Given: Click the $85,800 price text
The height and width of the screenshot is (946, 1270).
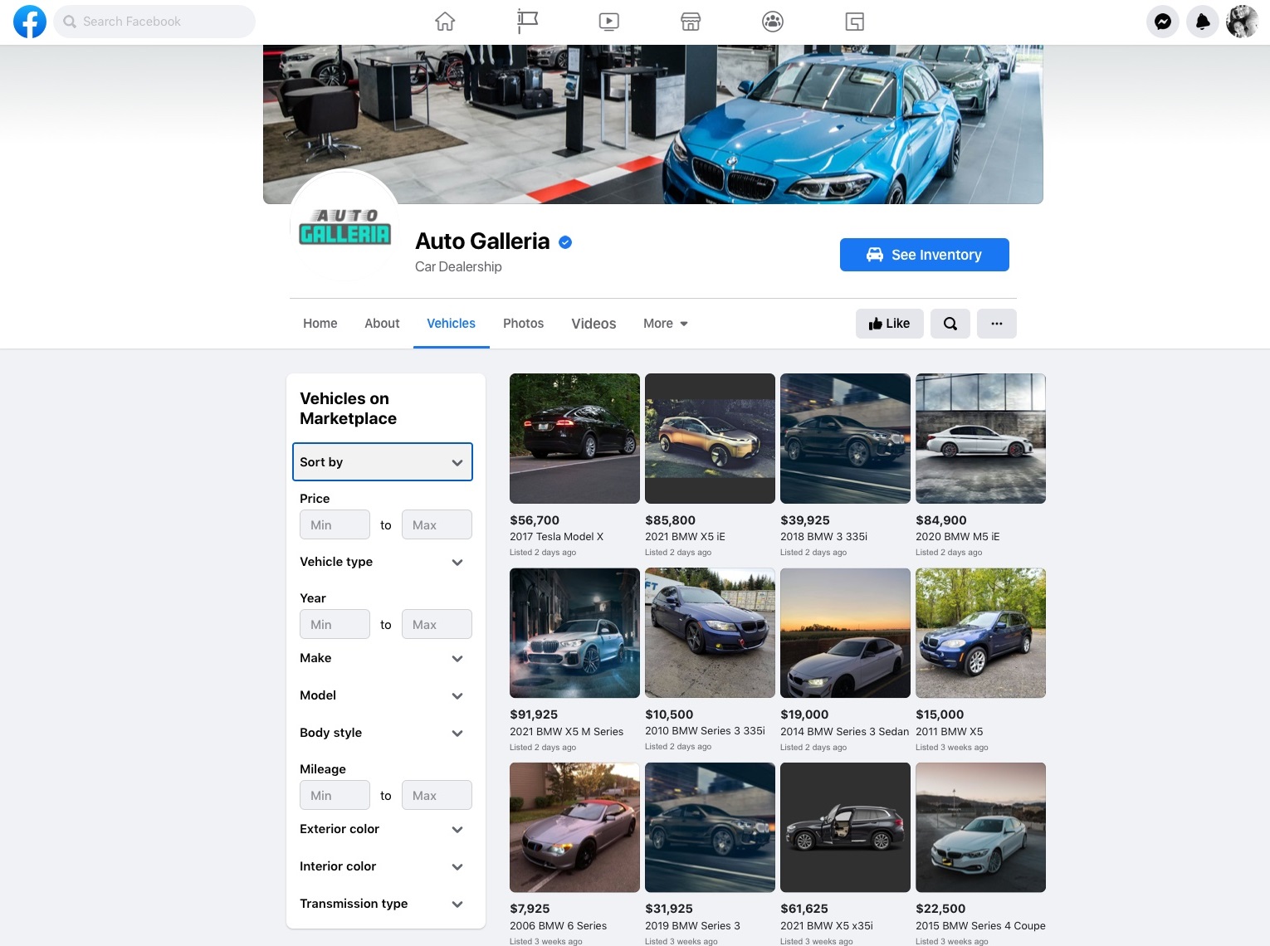Looking at the screenshot, I should [x=670, y=520].
